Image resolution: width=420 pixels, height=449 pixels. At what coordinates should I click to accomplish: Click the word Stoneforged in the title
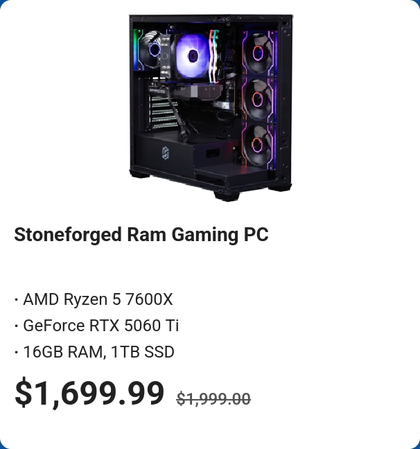click(68, 235)
